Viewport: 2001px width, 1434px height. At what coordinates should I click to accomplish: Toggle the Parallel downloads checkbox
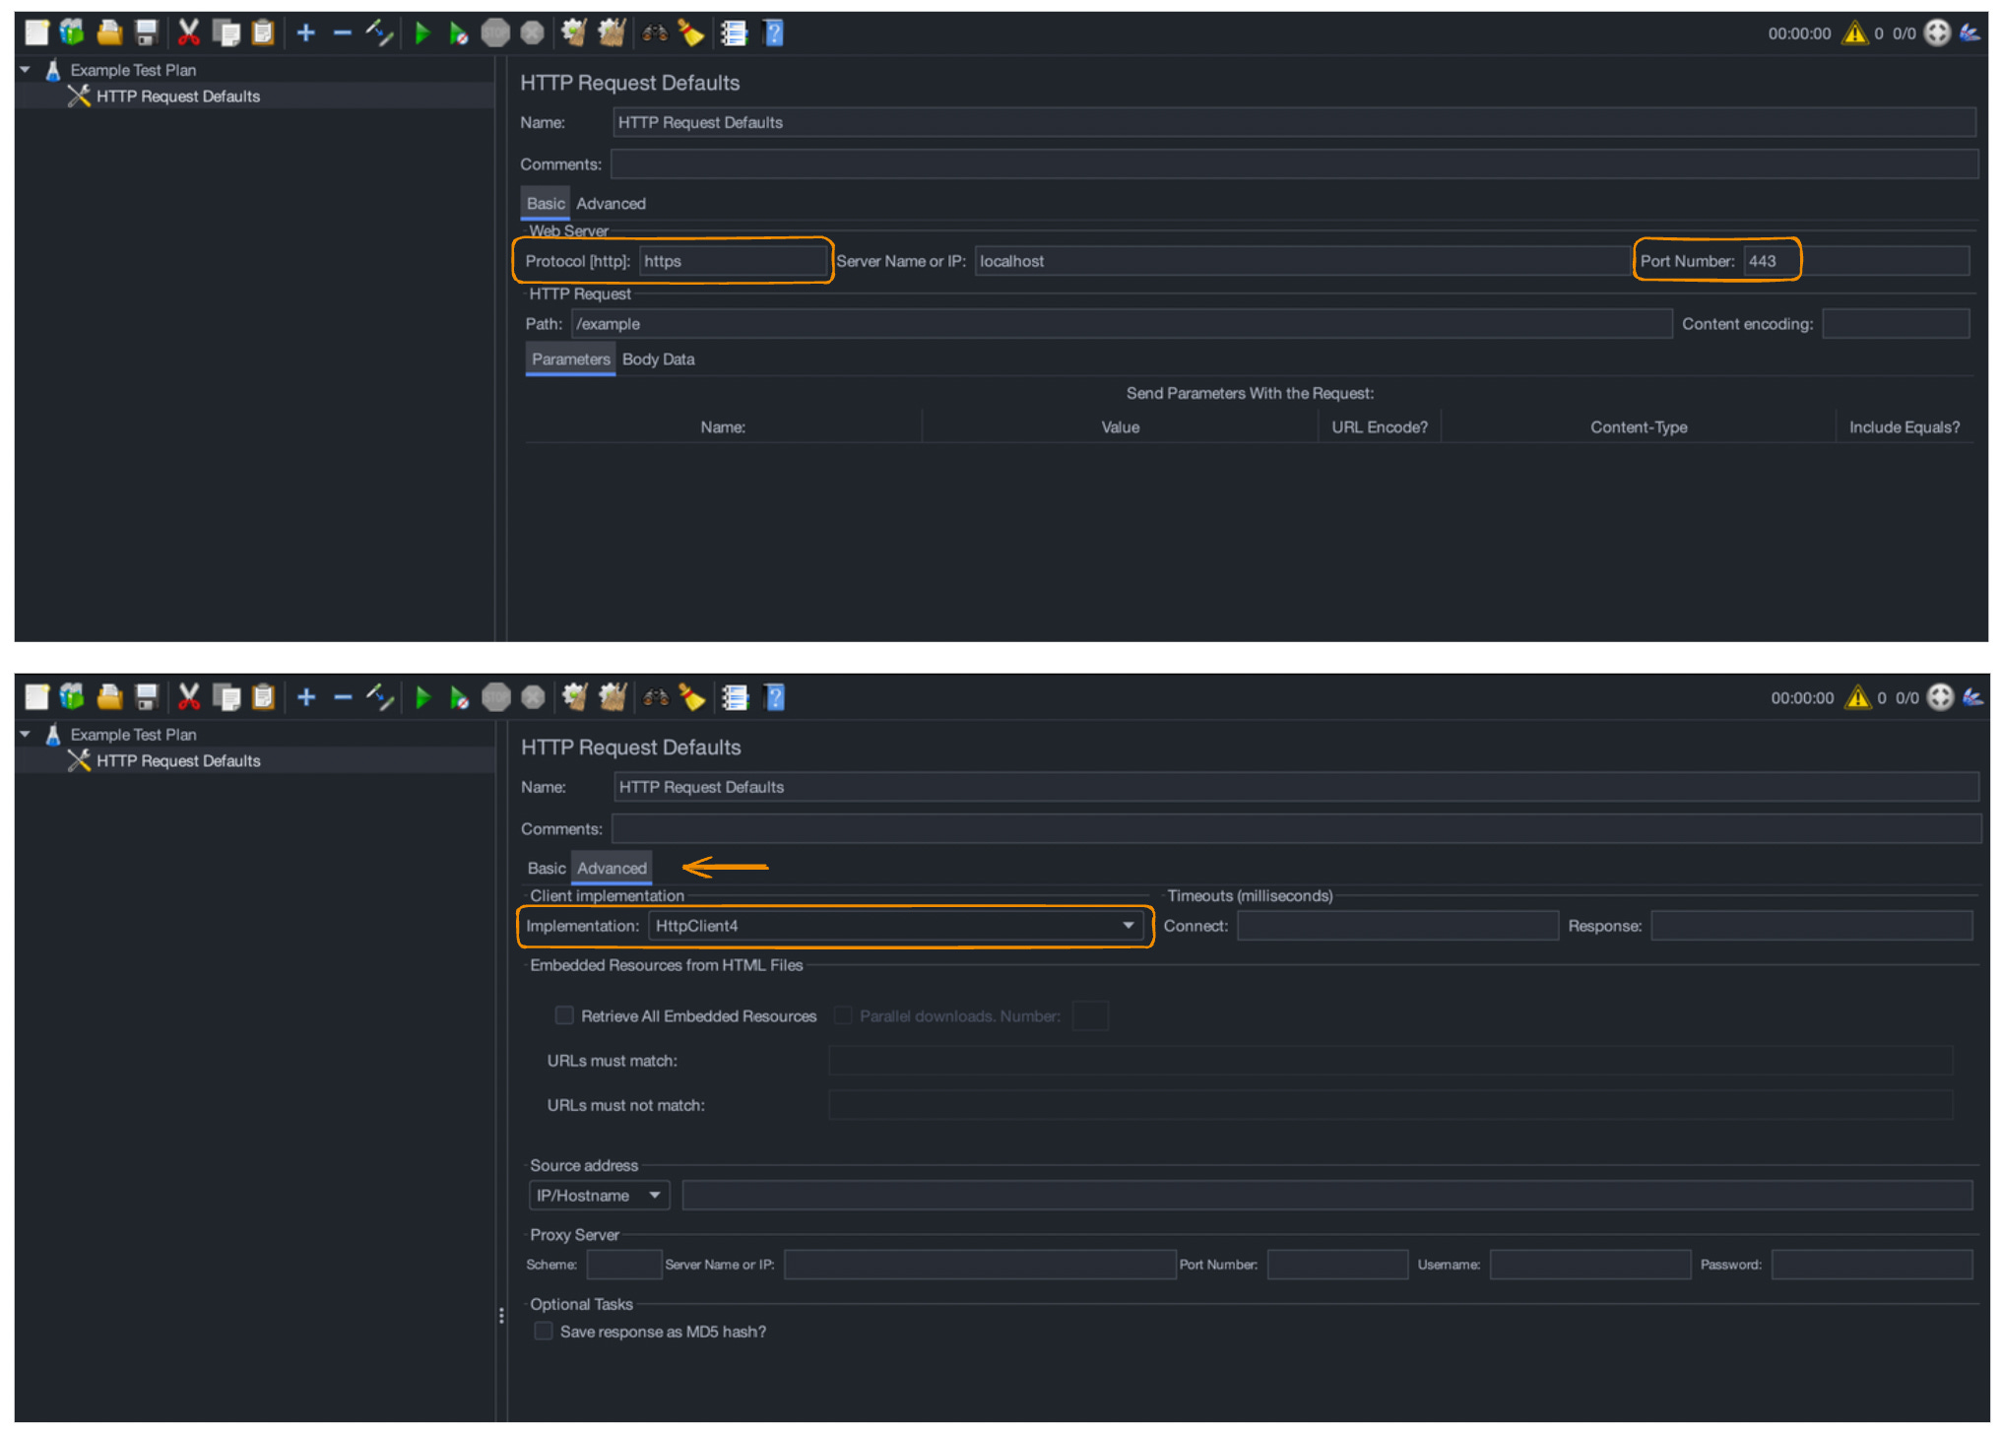click(x=843, y=1014)
